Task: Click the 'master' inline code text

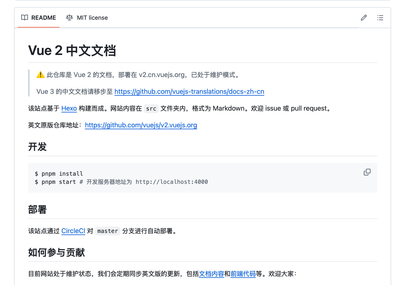Action: (x=107, y=231)
